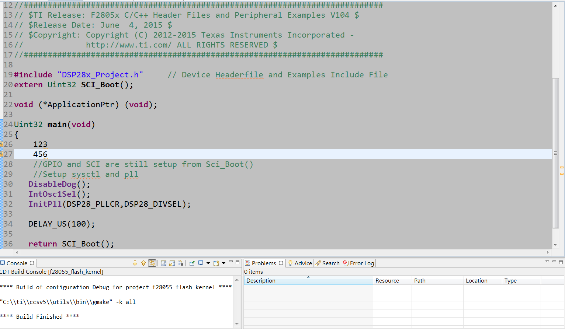The width and height of the screenshot is (565, 329).
Task: Click the upper orange marker in overview ruler
Action: click(562, 168)
